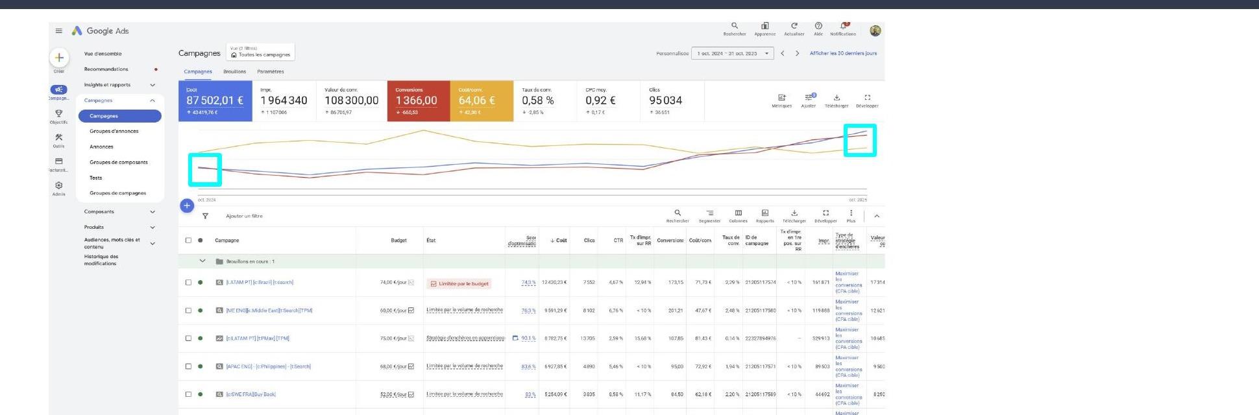The image size is (1259, 415).
Task: Click the table Rechercher icon
Action: 678,213
